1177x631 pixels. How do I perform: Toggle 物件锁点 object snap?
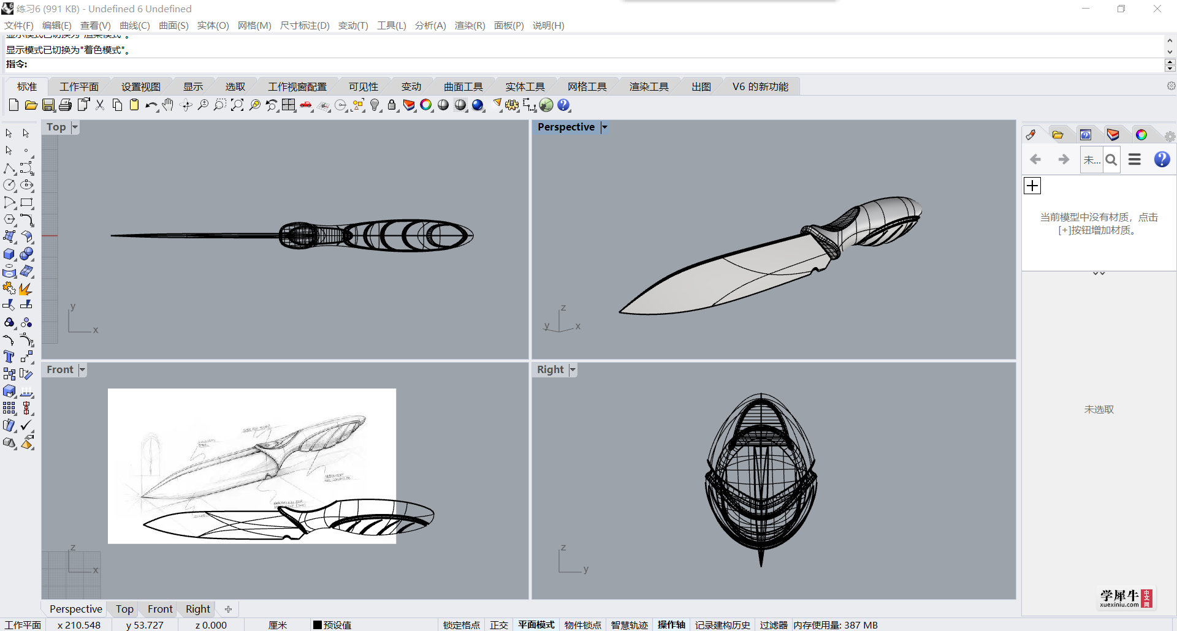(x=582, y=625)
